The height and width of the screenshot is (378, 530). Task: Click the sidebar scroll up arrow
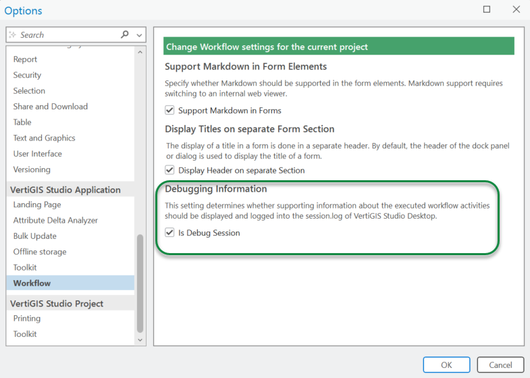[x=140, y=53]
